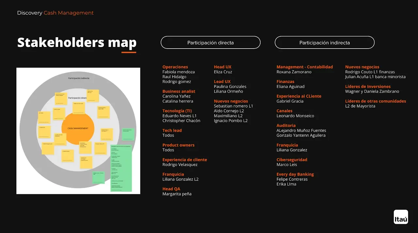
Task: Click the large green sticky note
Action: (x=121, y=168)
